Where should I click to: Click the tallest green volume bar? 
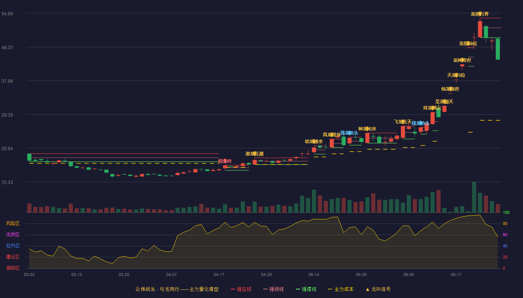click(474, 197)
